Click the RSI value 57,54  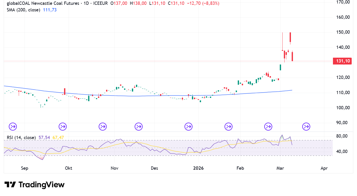click(44, 138)
